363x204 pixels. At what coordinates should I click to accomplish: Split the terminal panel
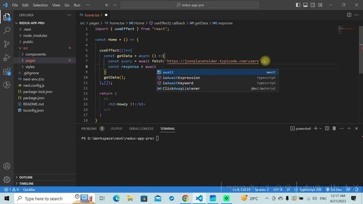coord(327,129)
